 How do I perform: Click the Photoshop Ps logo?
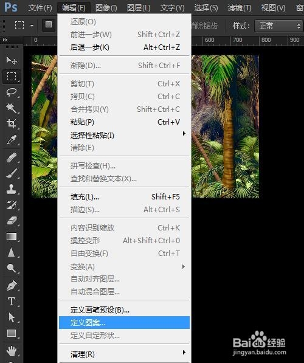pyautogui.click(x=11, y=7)
